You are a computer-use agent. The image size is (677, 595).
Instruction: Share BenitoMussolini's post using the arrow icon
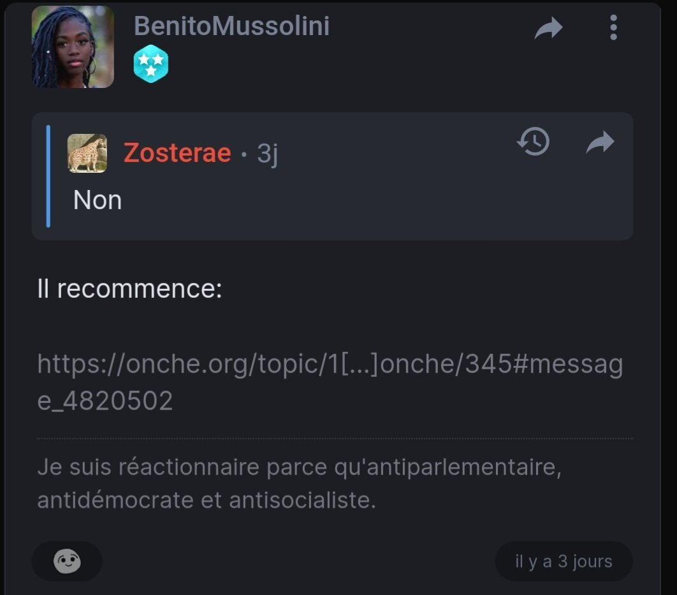click(x=548, y=28)
